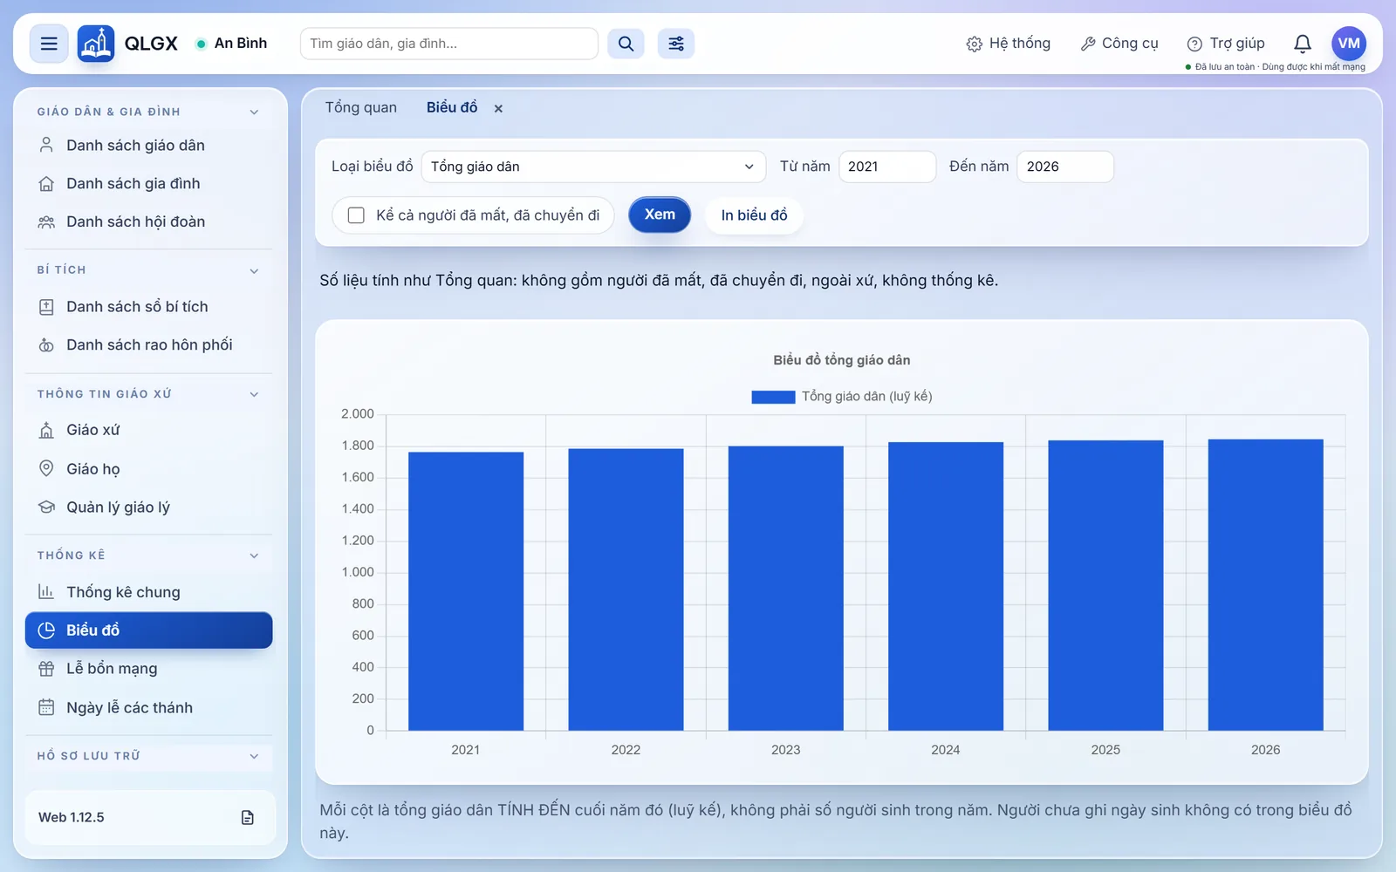Click the Xem button
1396x872 pixels.
click(x=660, y=215)
